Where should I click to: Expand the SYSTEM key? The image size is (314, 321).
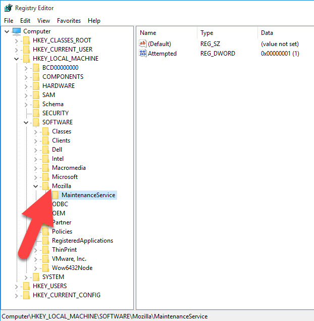26,278
